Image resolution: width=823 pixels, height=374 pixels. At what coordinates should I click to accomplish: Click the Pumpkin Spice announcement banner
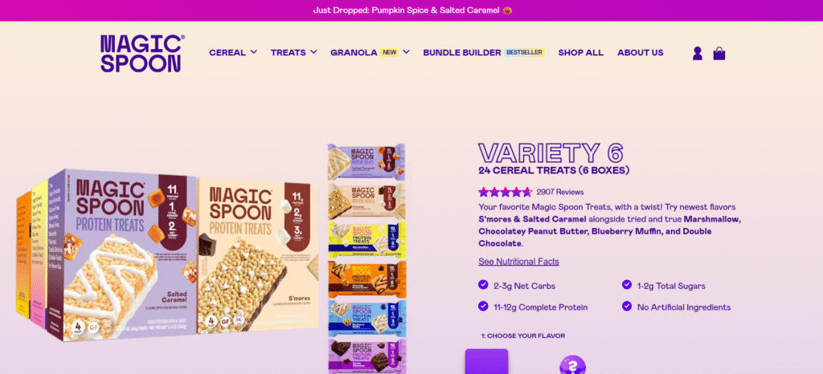[x=411, y=10]
